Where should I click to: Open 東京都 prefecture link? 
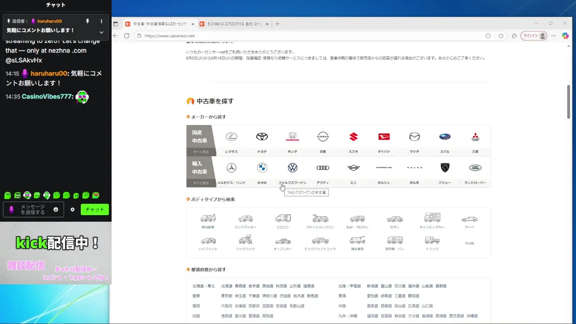[227, 296]
